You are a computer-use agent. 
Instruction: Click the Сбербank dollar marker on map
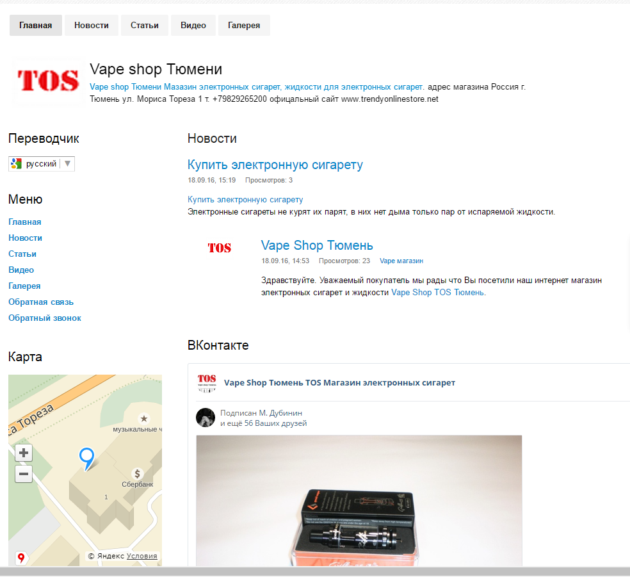point(138,474)
